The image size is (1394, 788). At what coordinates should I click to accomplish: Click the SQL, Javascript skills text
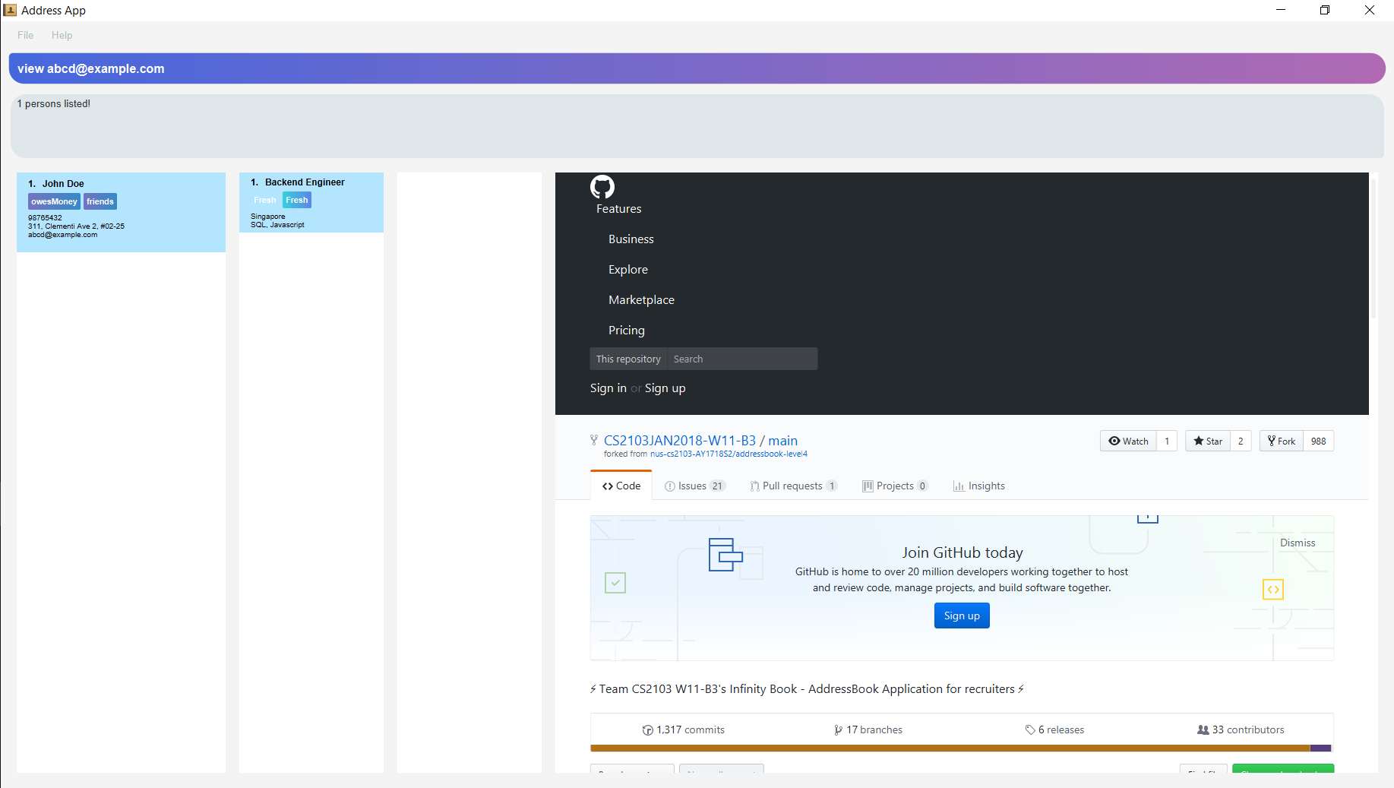[x=277, y=224]
